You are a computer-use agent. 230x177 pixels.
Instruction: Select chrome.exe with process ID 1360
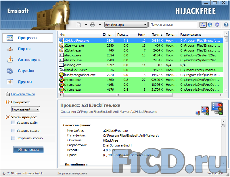point(141,80)
